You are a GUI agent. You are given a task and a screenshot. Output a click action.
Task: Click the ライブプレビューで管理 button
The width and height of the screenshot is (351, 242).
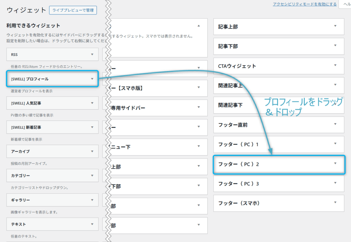73,10
